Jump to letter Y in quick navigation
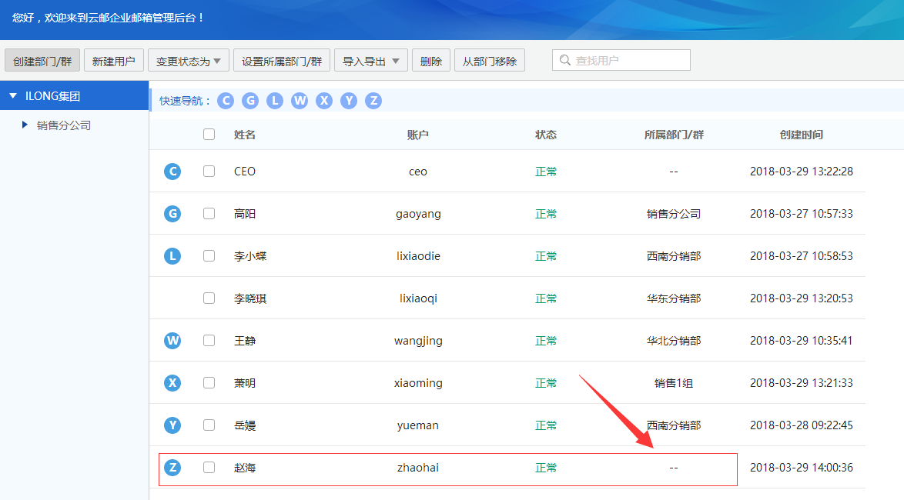 [x=349, y=101]
